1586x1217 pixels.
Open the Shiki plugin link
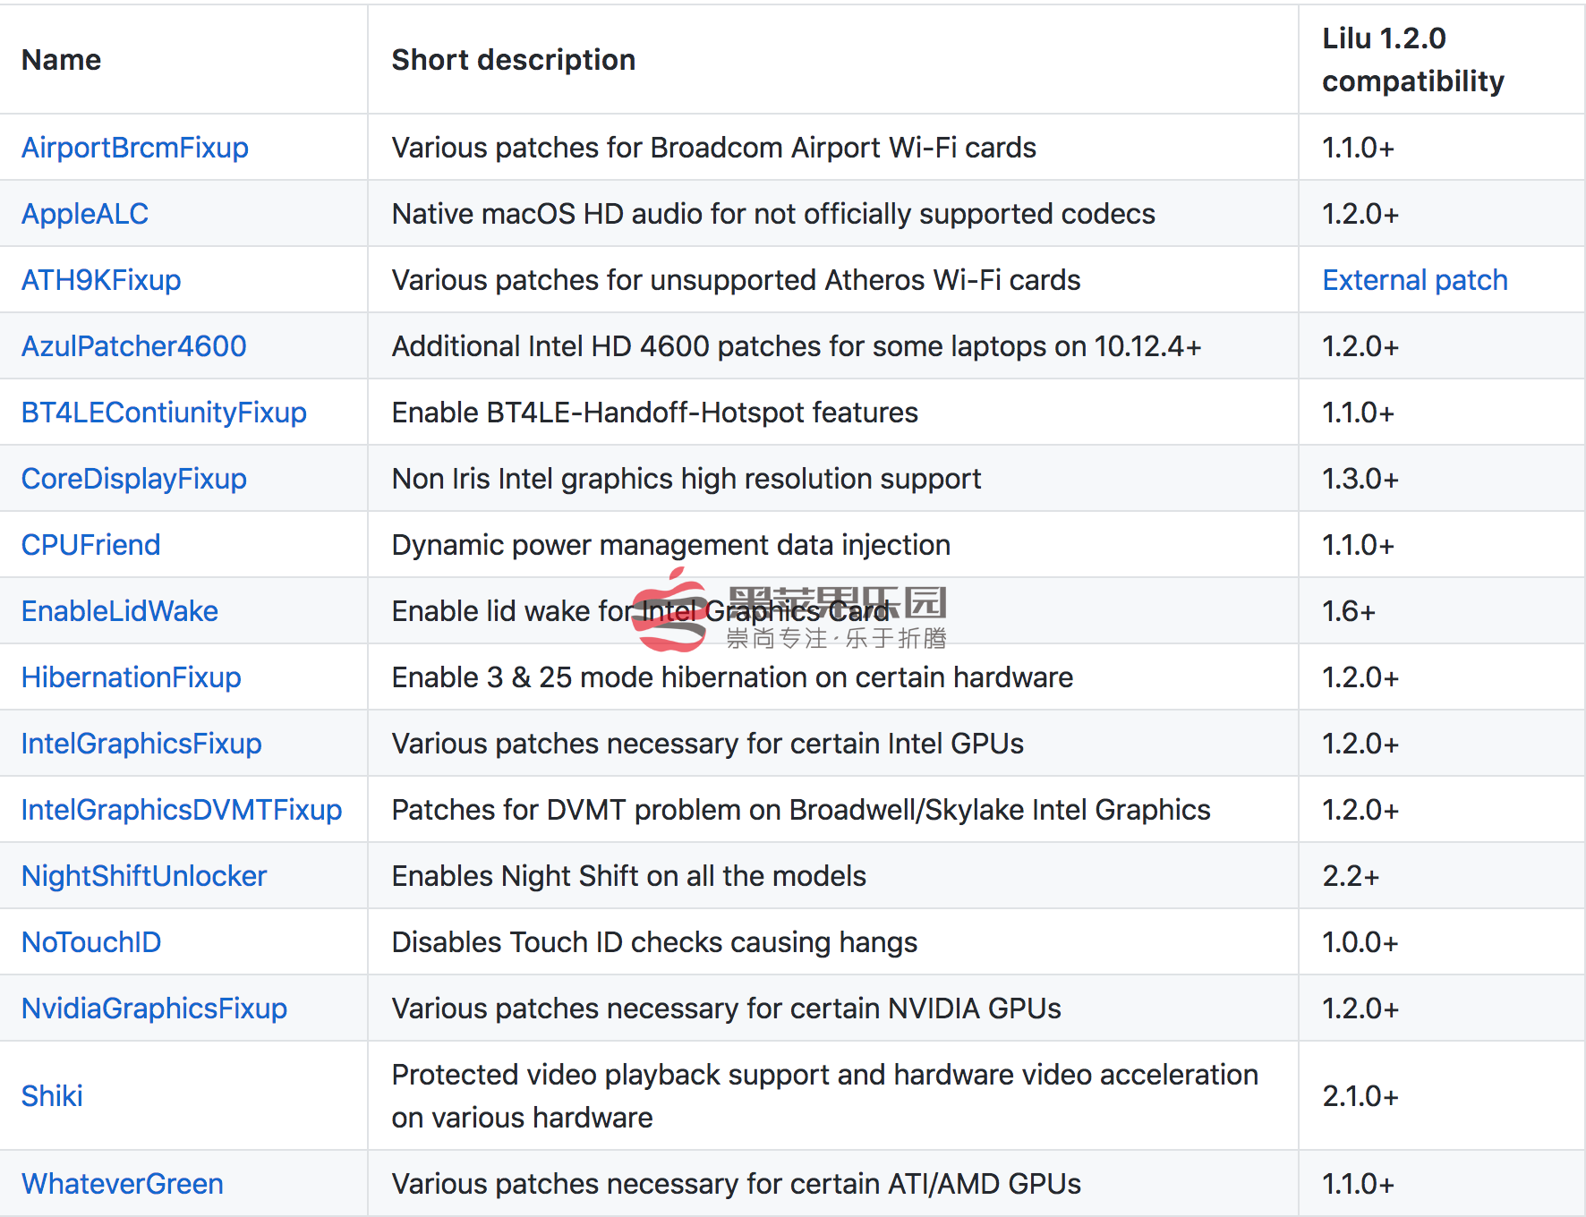coord(52,1096)
